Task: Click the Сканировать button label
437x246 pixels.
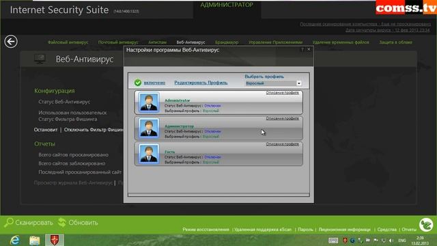Action: coord(34,223)
